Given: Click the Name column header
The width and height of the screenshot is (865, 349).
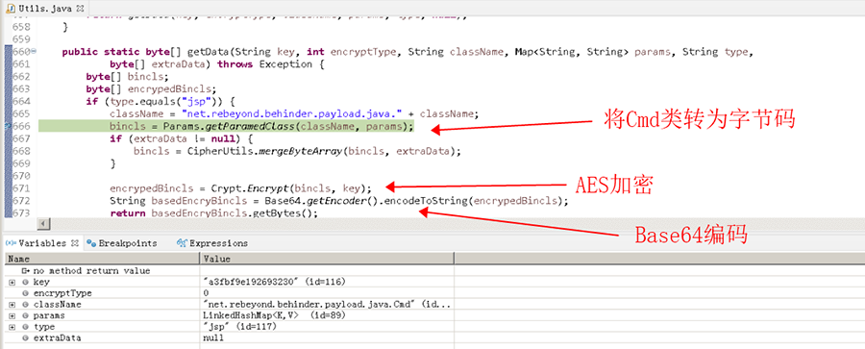Looking at the screenshot, I should 102,259.
